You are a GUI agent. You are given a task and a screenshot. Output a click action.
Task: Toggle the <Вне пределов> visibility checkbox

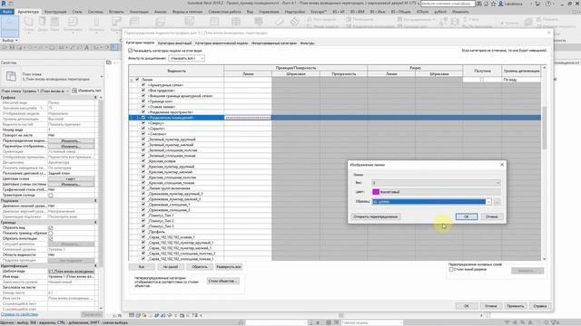[x=143, y=91]
